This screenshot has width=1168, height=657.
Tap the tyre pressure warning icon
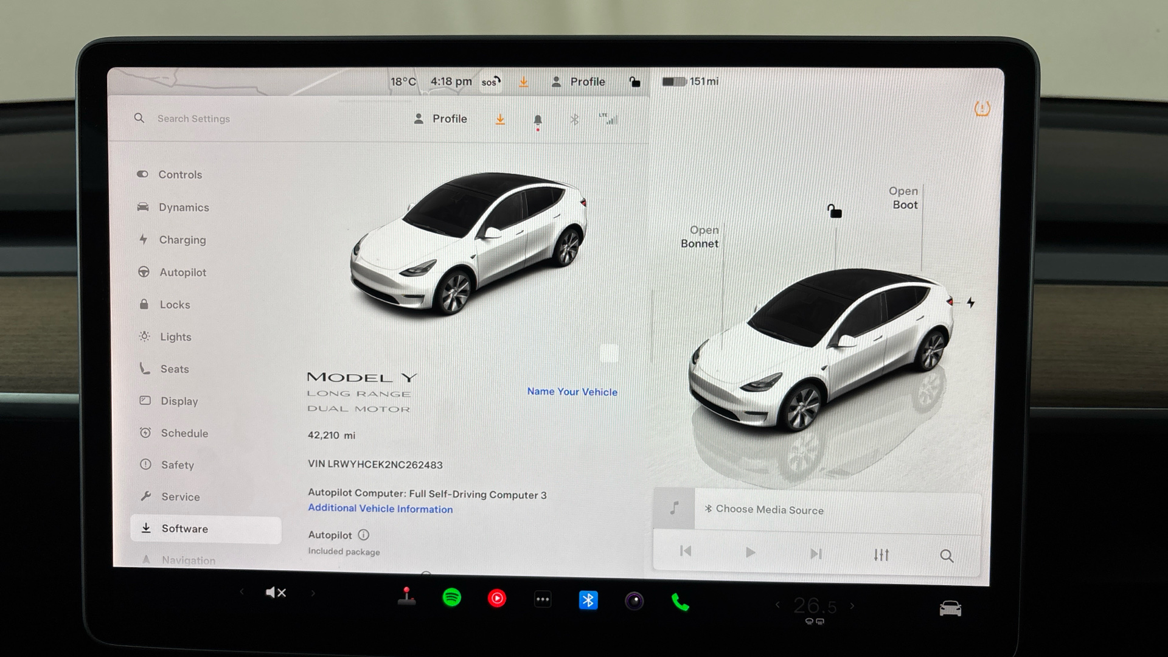[982, 109]
